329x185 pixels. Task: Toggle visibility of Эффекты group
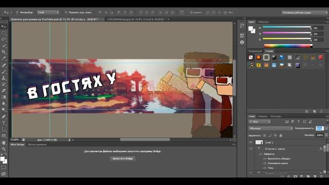click(261, 154)
